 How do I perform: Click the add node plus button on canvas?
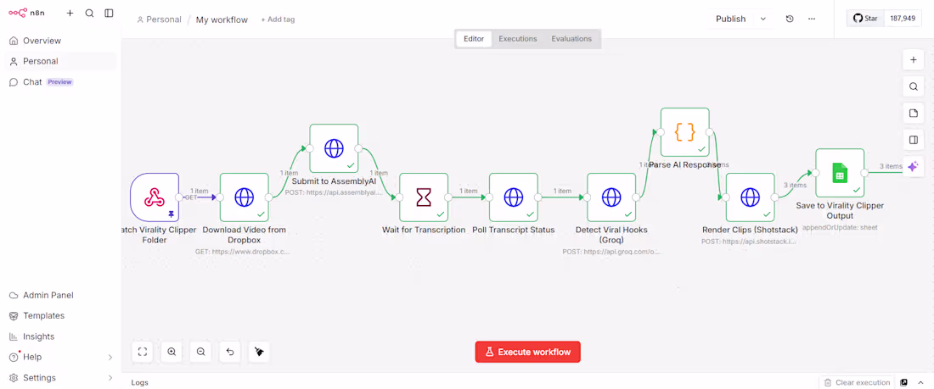coord(913,59)
